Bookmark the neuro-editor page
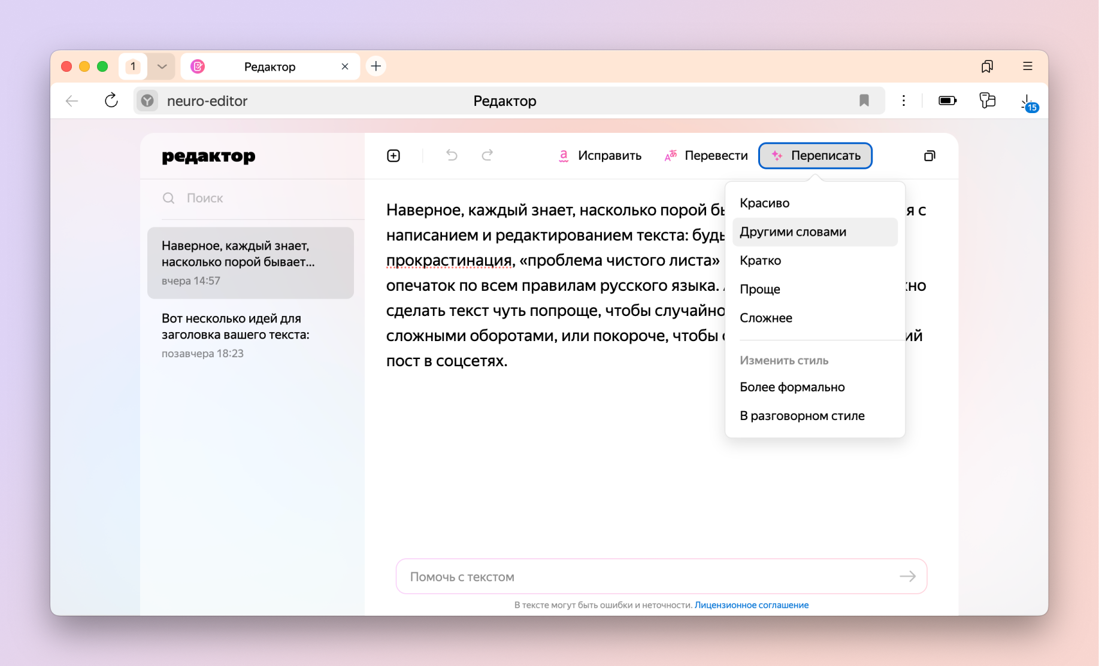This screenshot has width=1099, height=666. coord(864,101)
